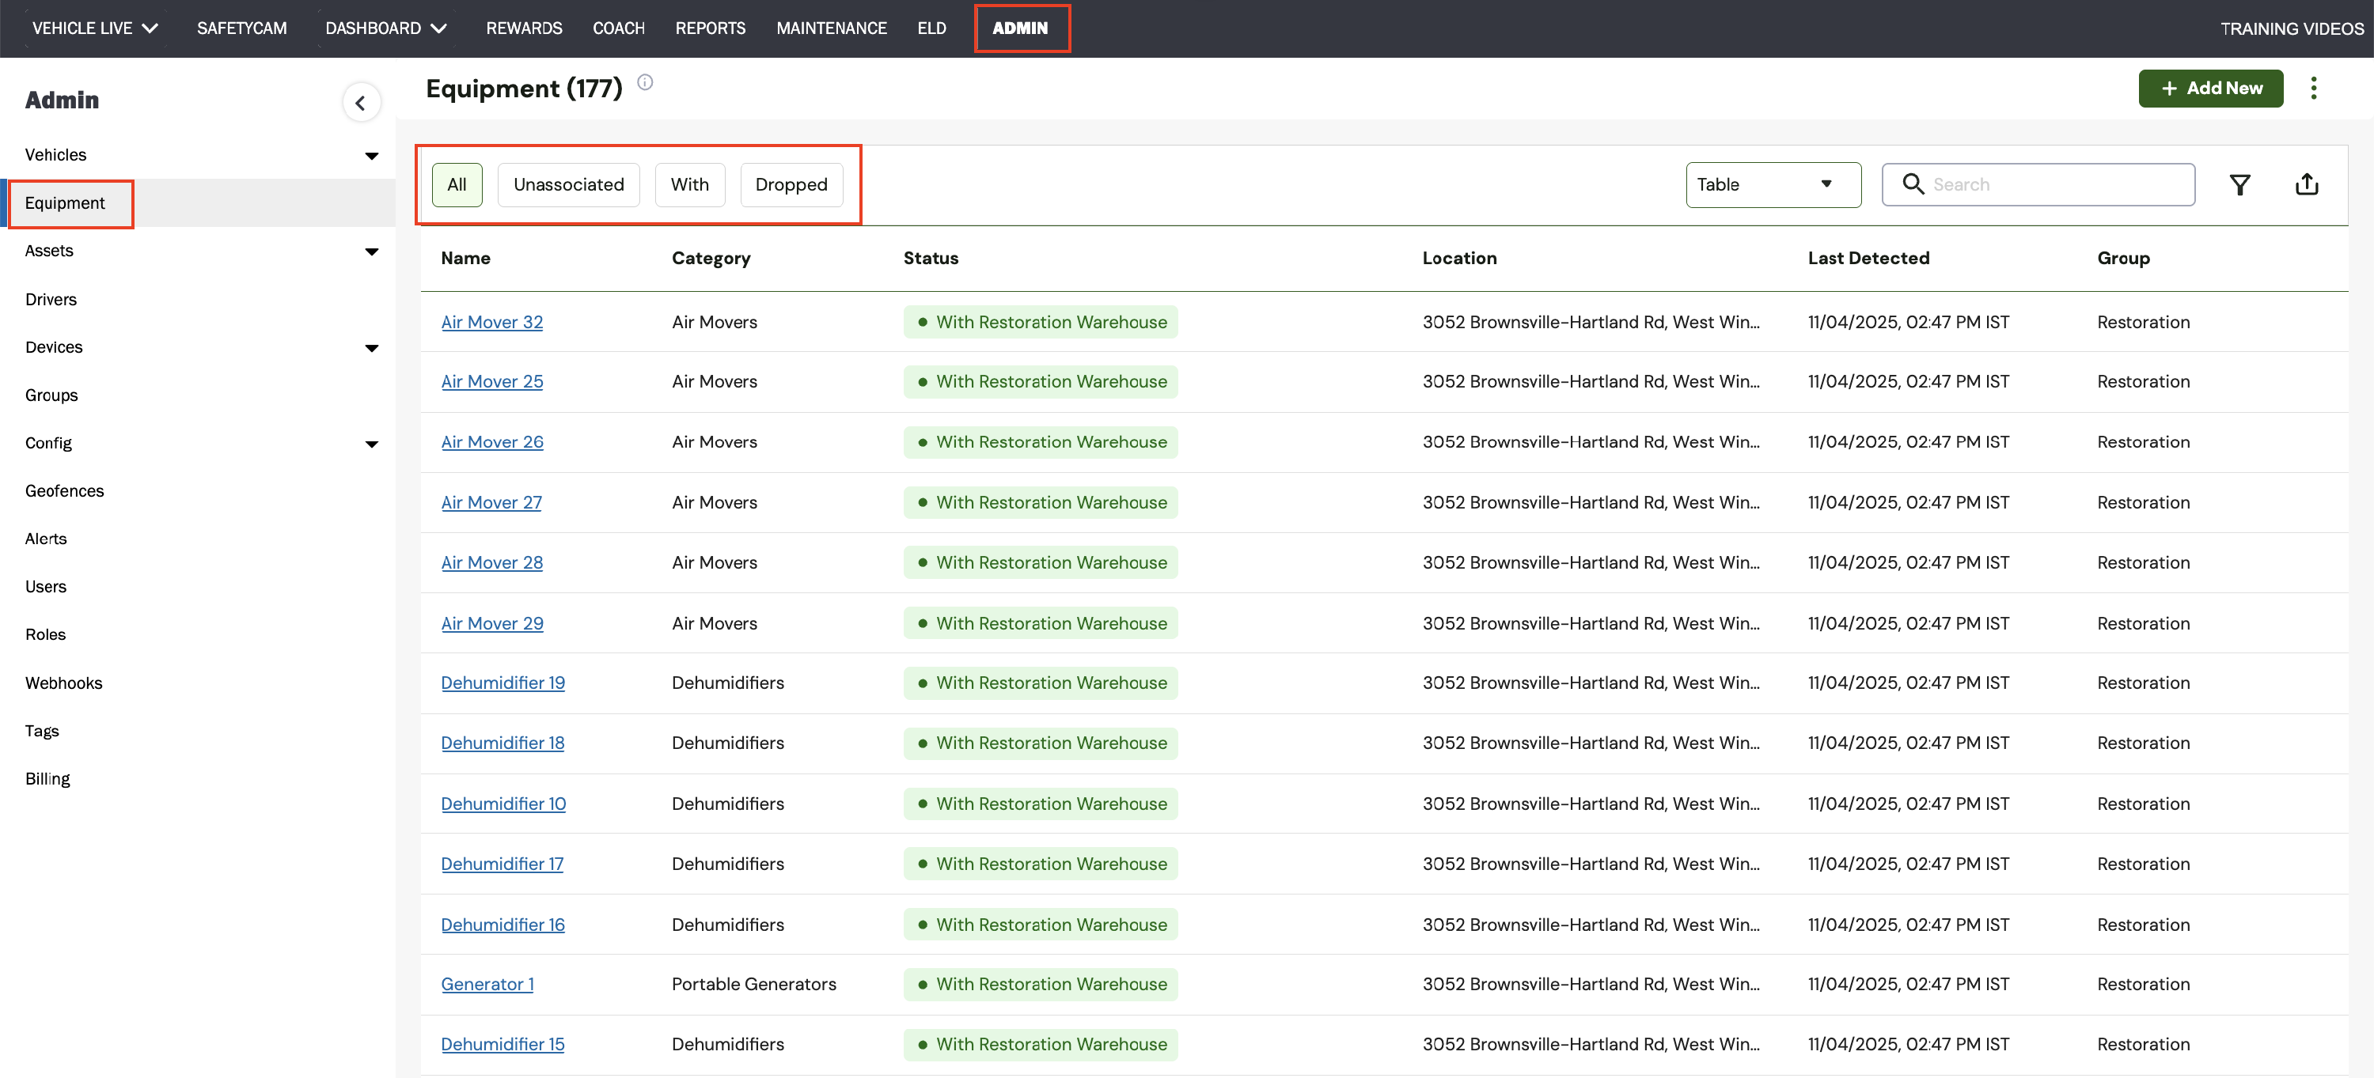Image resolution: width=2374 pixels, height=1078 pixels.
Task: Expand the Vehicles sidebar section
Action: [371, 156]
